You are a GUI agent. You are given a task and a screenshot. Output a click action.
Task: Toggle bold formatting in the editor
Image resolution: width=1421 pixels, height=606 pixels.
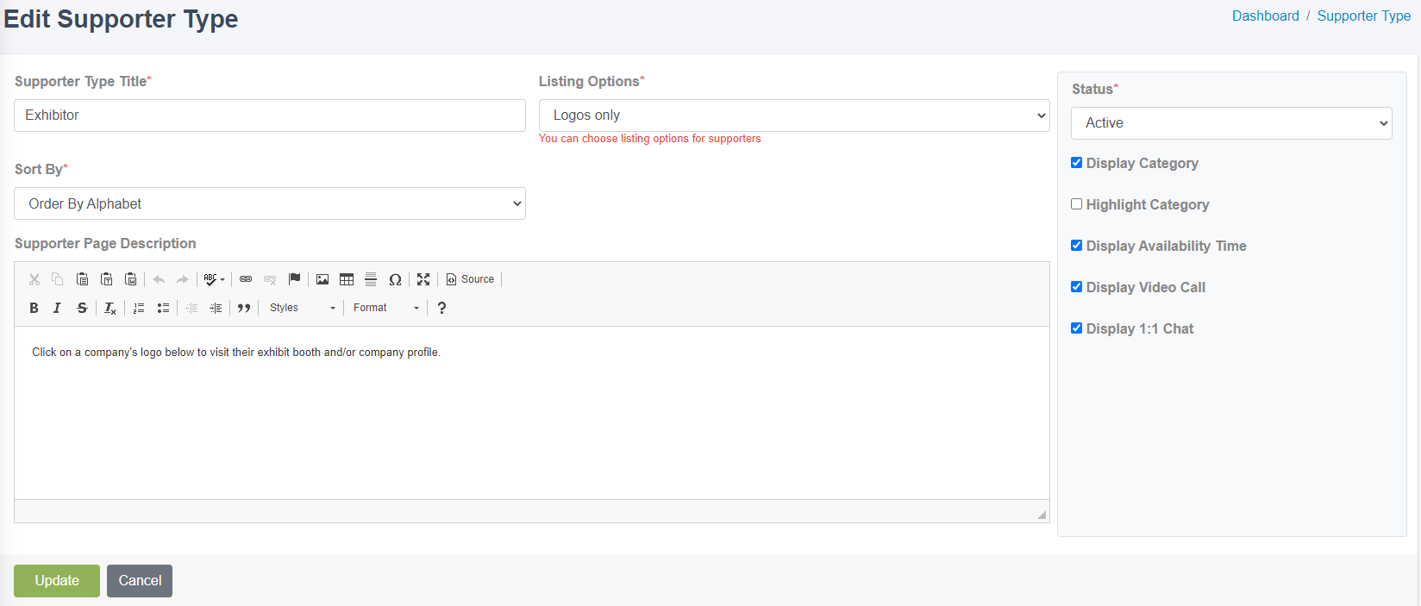[x=34, y=308]
